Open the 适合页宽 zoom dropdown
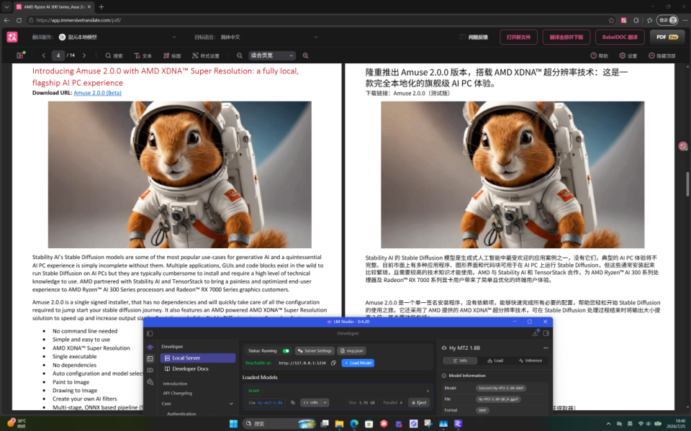Viewport: 691px width, 431px height. [x=272, y=55]
